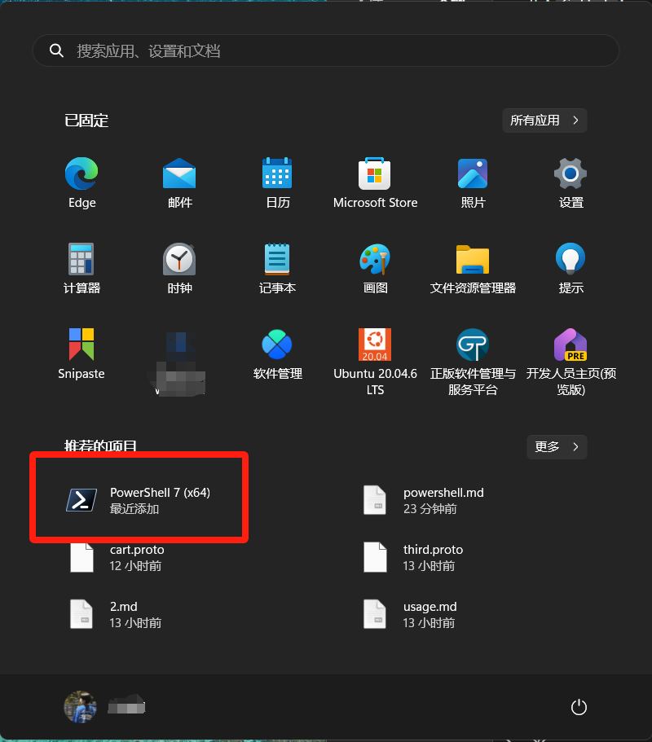Open the Edge browser pinned app
The image size is (652, 742).
(81, 183)
